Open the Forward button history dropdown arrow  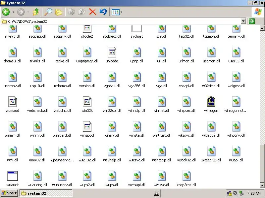tap(28, 12)
